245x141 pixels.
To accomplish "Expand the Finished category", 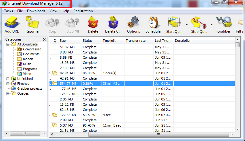I will (8, 84).
